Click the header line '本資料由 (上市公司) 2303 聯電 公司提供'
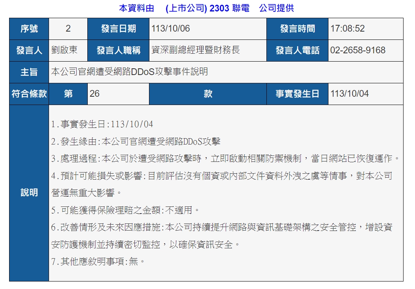This screenshot has height=289, width=415. tap(206, 8)
